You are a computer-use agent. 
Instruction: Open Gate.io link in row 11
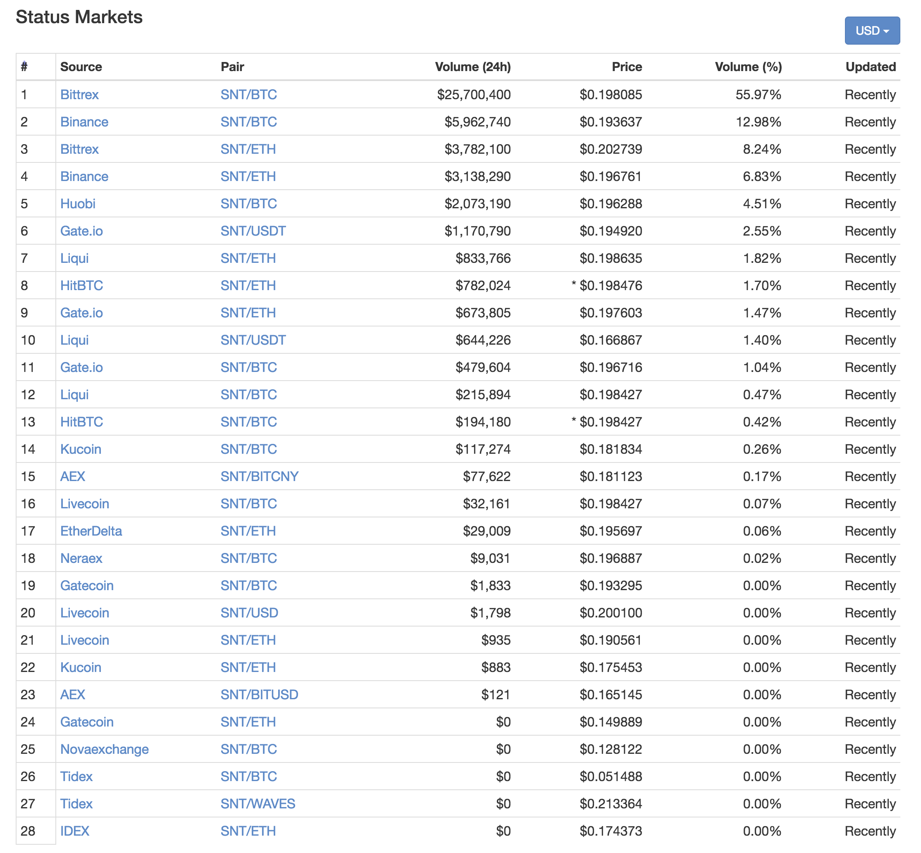point(81,367)
